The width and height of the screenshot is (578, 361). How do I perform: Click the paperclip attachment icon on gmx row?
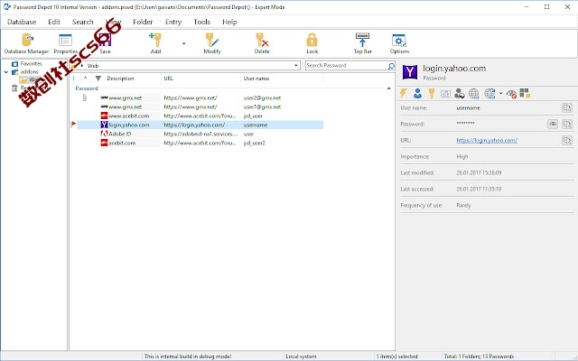[x=84, y=97]
